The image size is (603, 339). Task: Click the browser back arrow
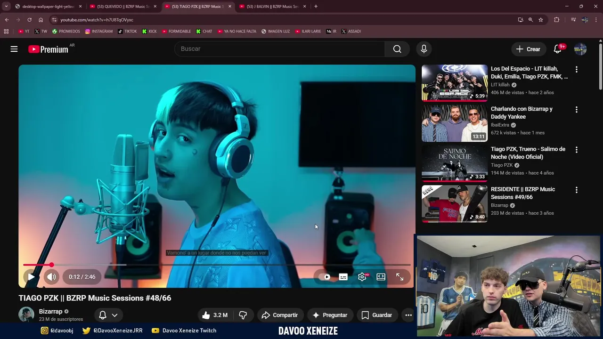[7, 20]
